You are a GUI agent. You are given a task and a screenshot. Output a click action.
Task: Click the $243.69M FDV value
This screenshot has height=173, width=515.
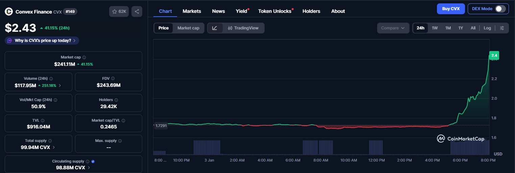pos(108,85)
